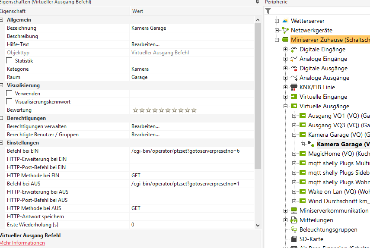
Task: Click the Befehl bei EIN value field
Action: pos(185,151)
